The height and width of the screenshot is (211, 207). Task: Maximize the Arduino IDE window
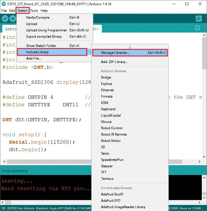click(187, 4)
